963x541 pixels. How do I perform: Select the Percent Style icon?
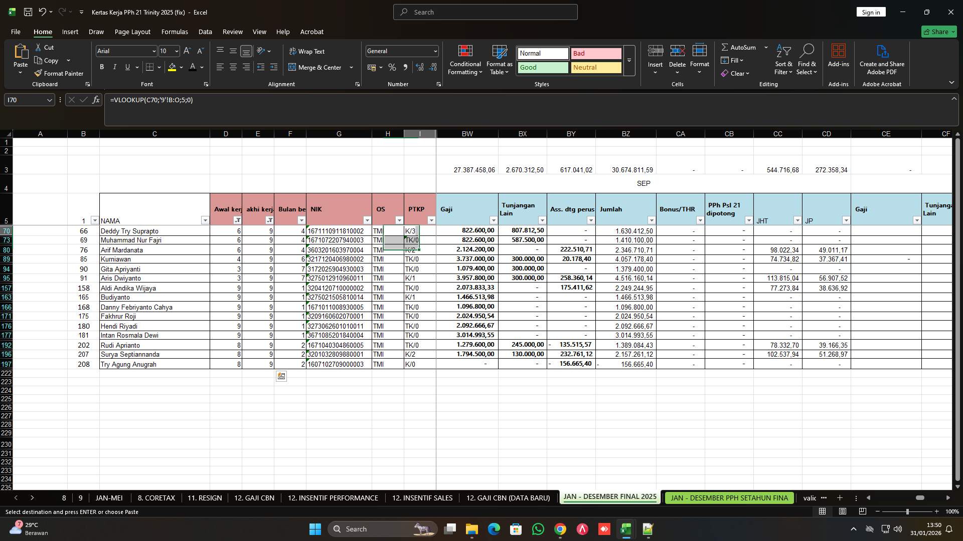point(392,67)
